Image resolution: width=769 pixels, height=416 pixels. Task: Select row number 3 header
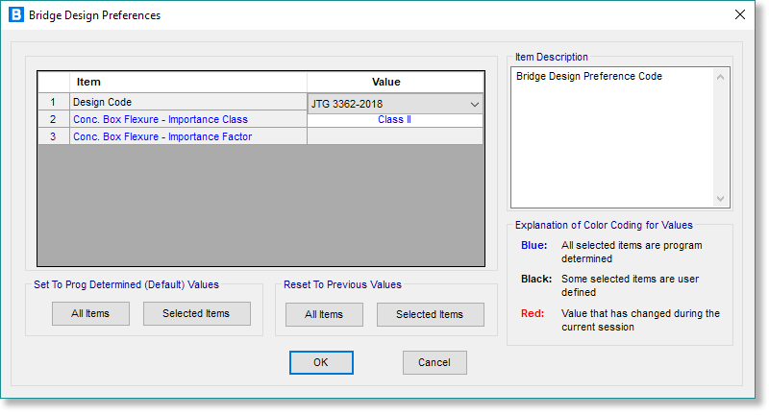pyautogui.click(x=54, y=136)
